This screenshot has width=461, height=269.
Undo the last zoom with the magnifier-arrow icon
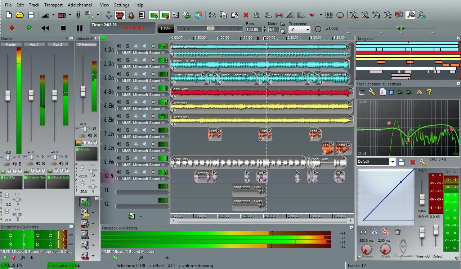pos(421,15)
